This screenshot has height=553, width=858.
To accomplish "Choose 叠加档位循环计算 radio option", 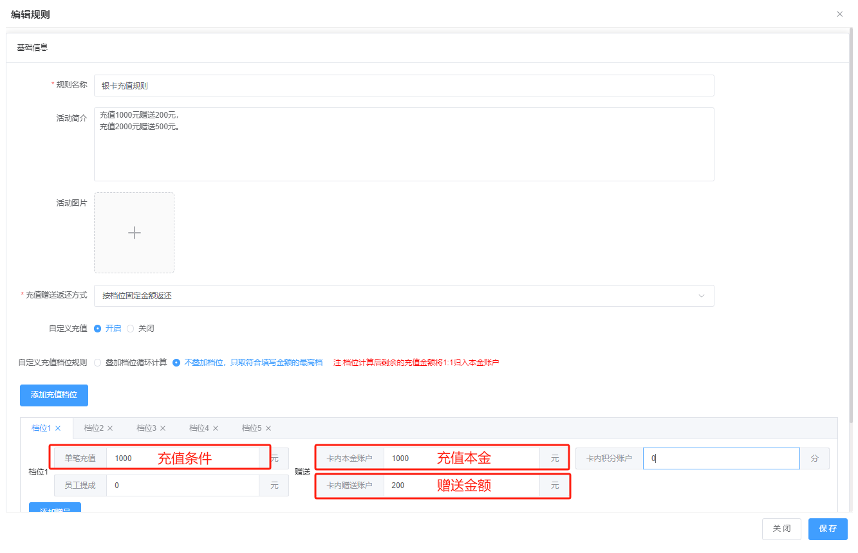I will [x=98, y=363].
